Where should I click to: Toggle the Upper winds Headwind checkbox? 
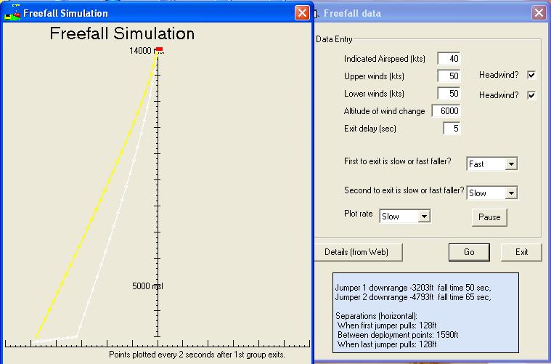click(531, 75)
